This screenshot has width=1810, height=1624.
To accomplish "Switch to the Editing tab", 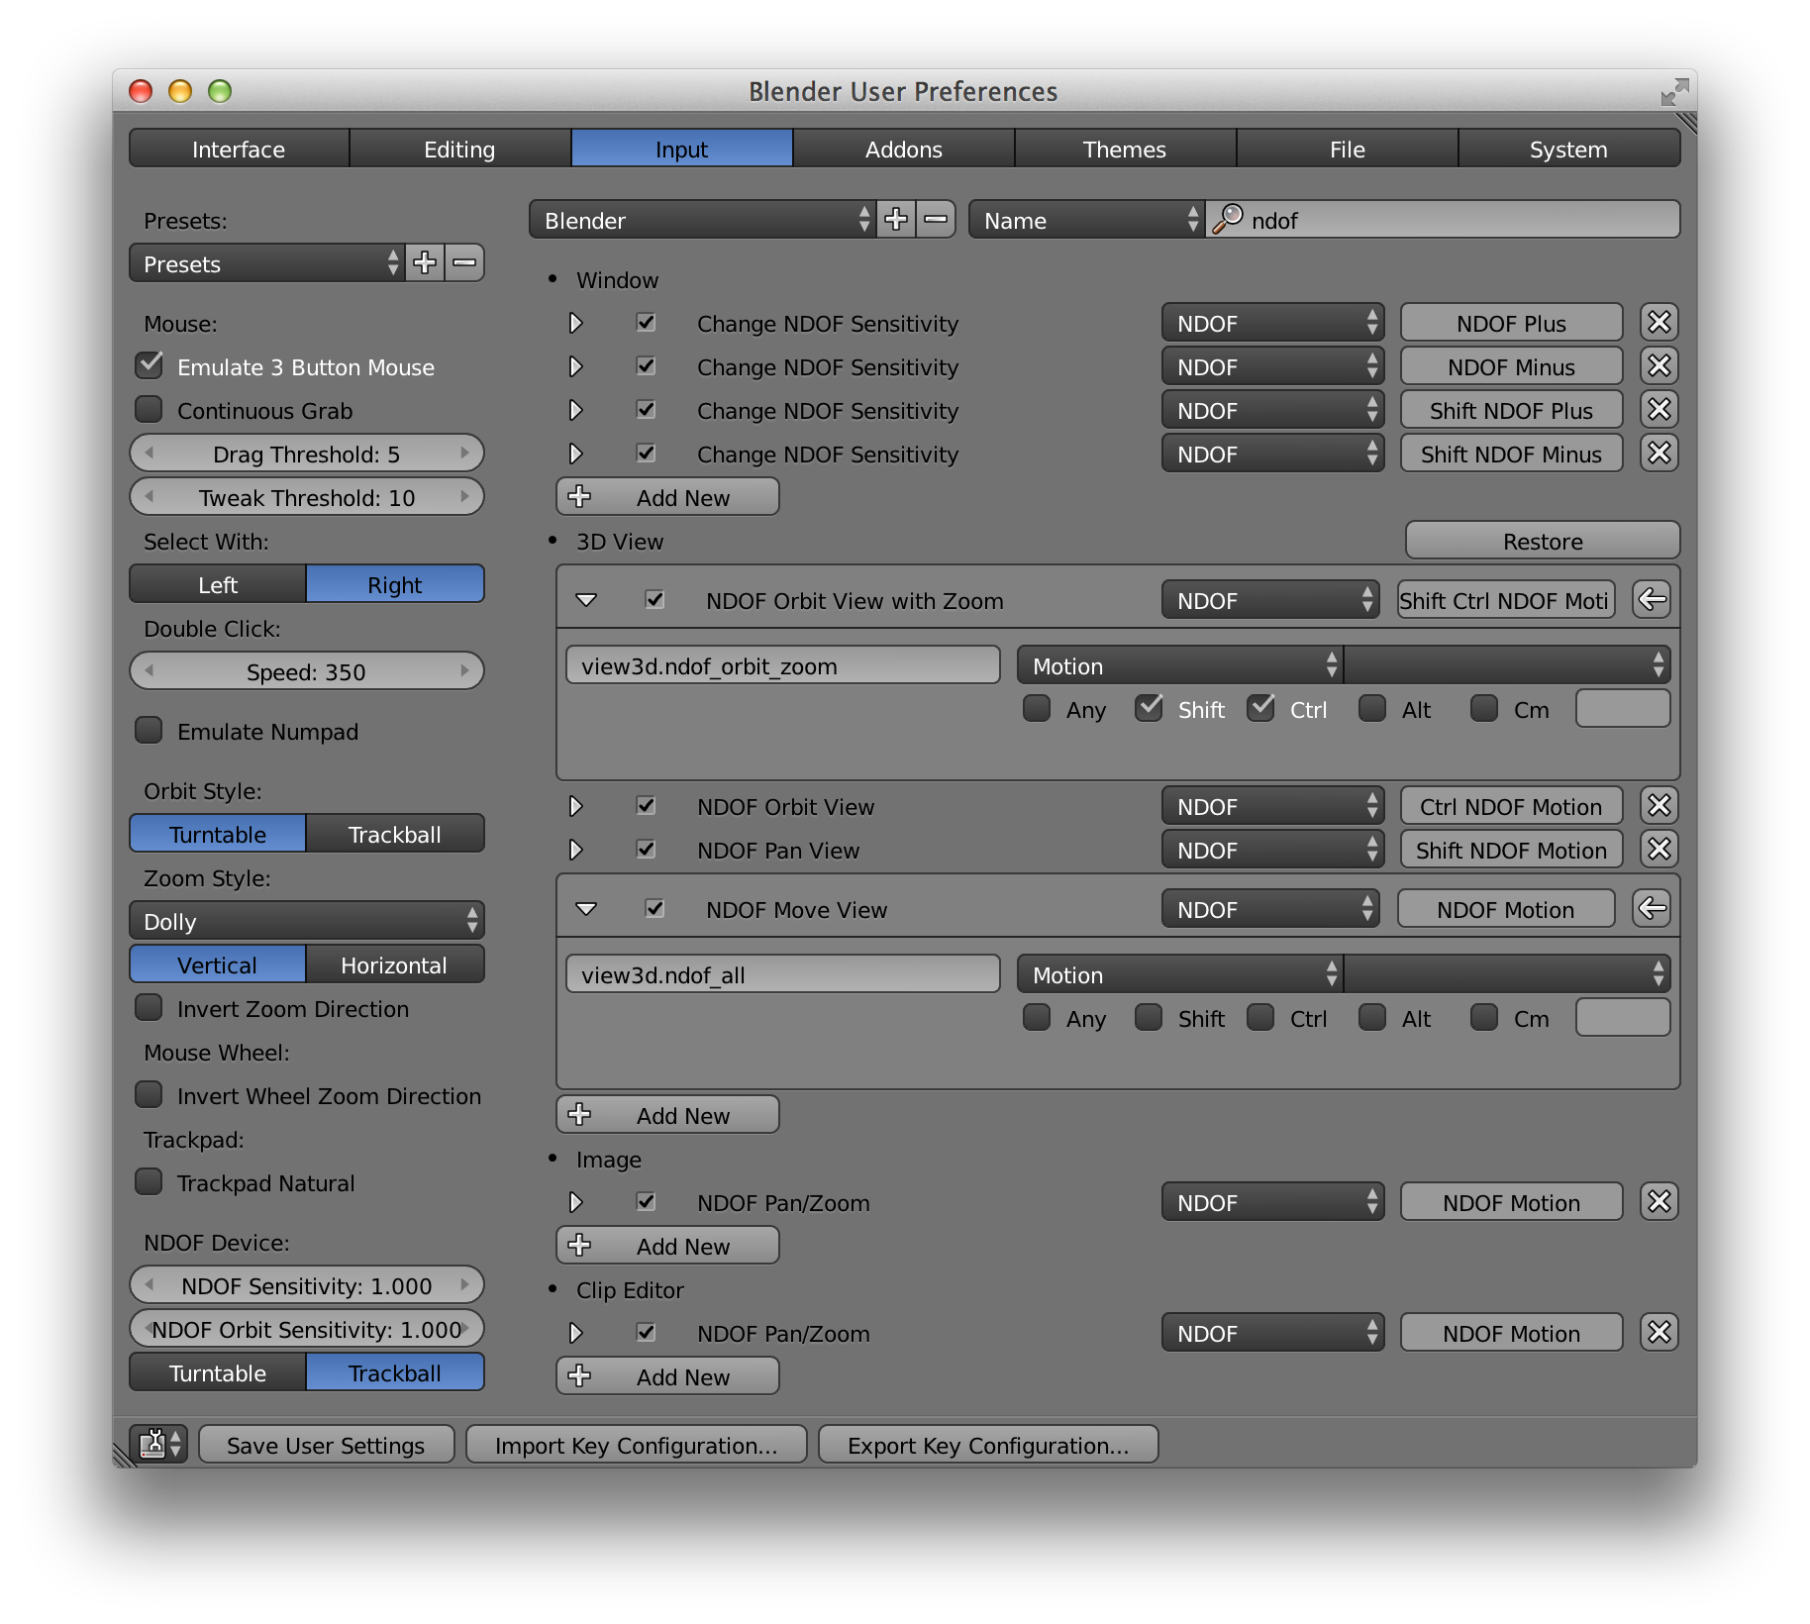I will coord(459,149).
